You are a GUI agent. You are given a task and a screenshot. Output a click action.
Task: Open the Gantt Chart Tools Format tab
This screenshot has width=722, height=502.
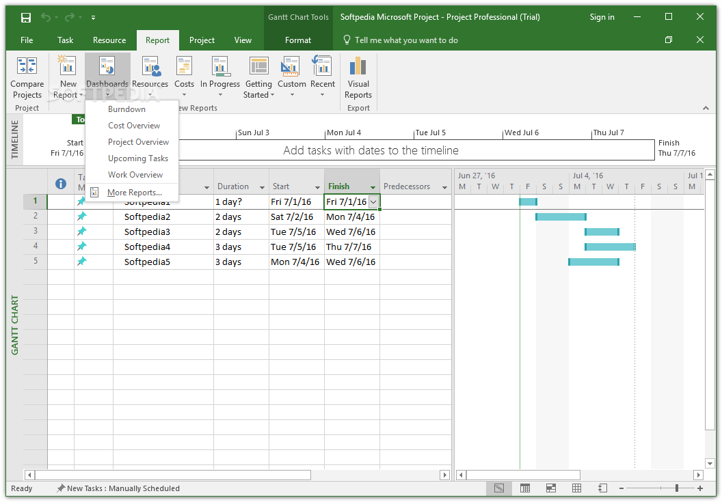(298, 40)
